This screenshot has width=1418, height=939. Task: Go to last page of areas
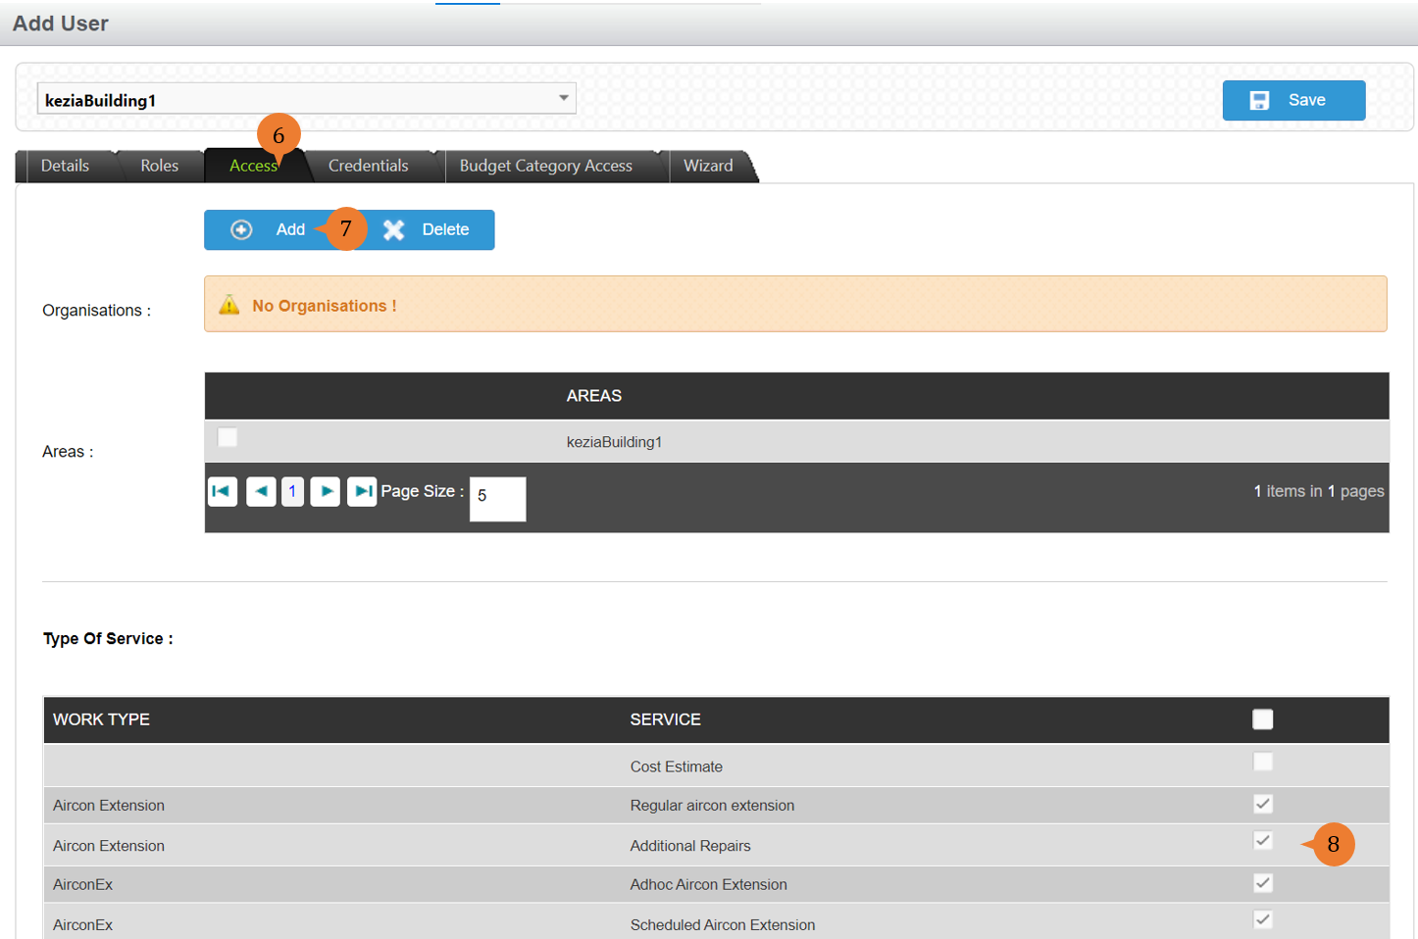tap(362, 491)
